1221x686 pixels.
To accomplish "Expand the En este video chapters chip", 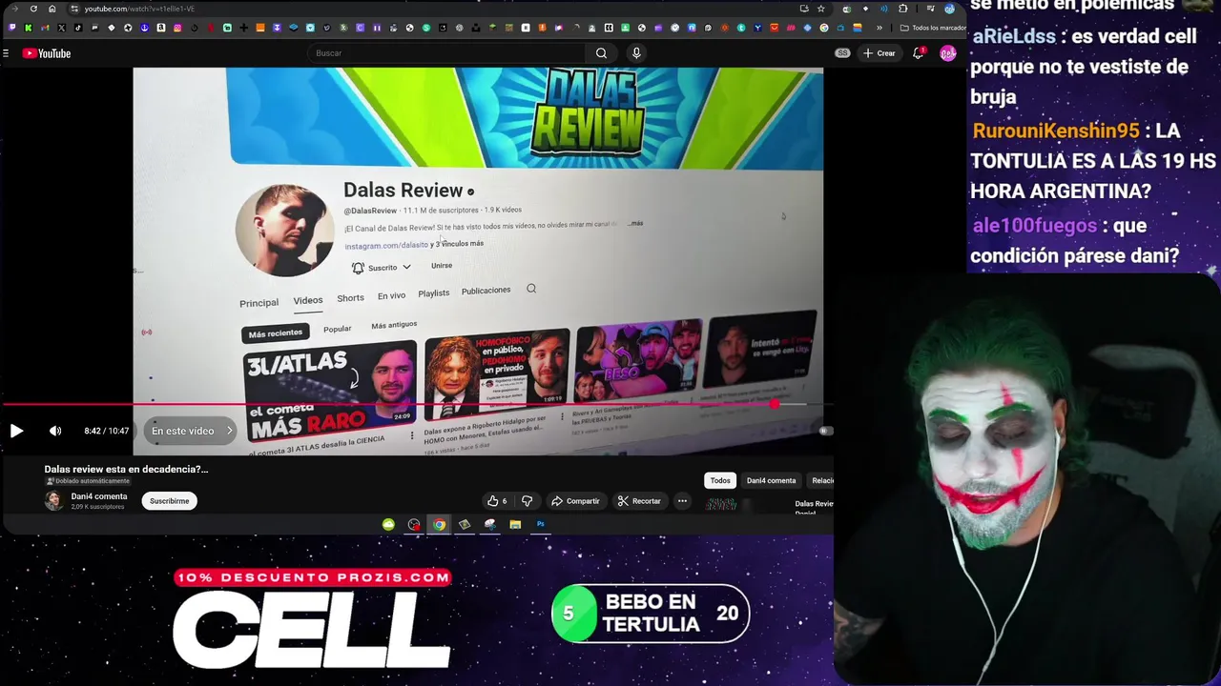I will [191, 431].
